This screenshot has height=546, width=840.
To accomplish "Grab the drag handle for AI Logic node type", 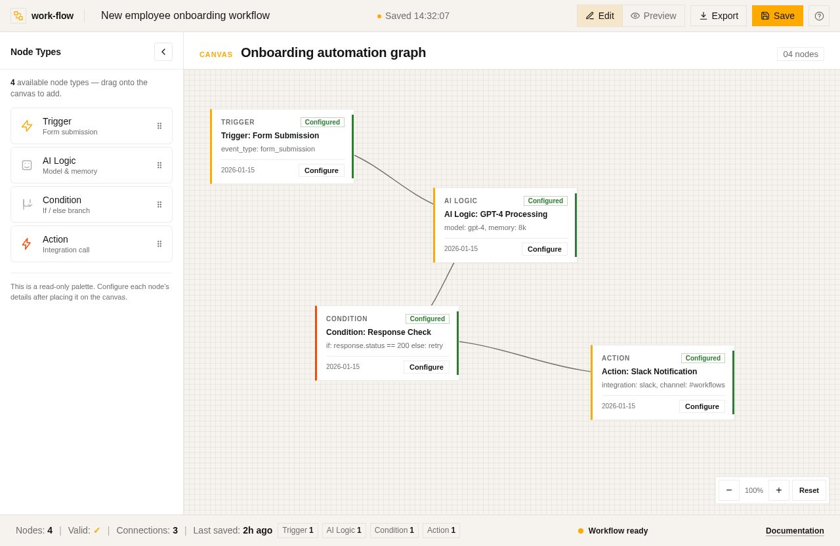I will (x=159, y=165).
